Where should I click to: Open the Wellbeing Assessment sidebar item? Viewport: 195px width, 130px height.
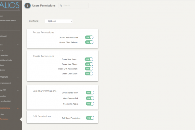[x=6, y=83]
